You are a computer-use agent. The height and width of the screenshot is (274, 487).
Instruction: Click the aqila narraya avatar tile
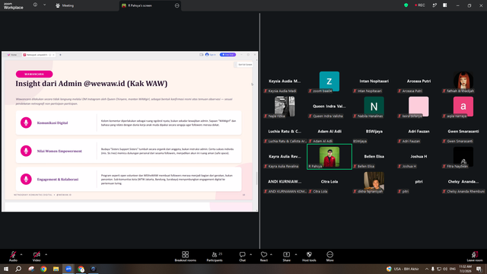pos(463,107)
